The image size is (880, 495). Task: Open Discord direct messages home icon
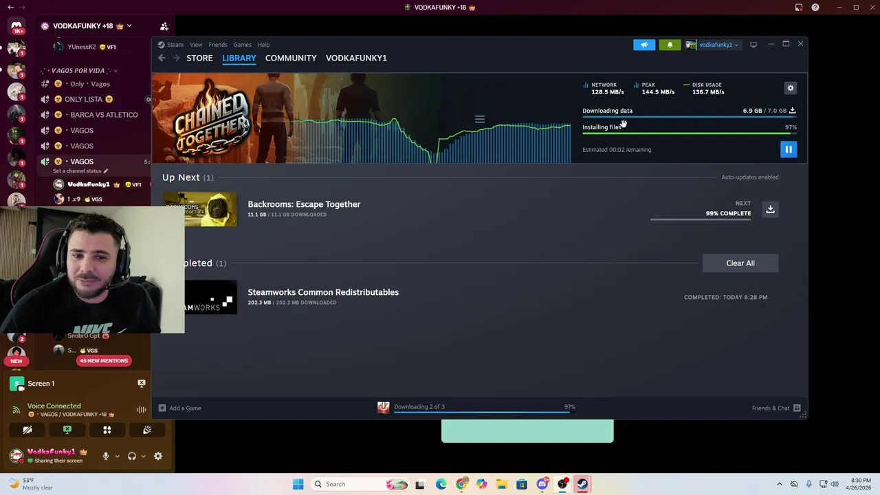[16, 27]
